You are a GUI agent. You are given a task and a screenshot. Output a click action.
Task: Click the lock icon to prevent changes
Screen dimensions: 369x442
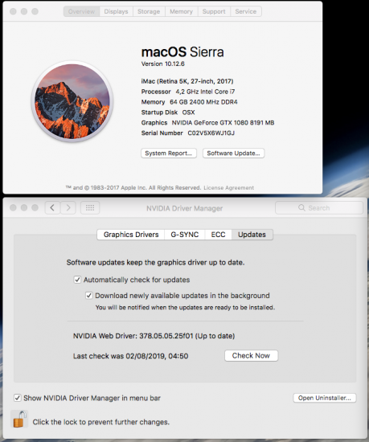point(19,419)
